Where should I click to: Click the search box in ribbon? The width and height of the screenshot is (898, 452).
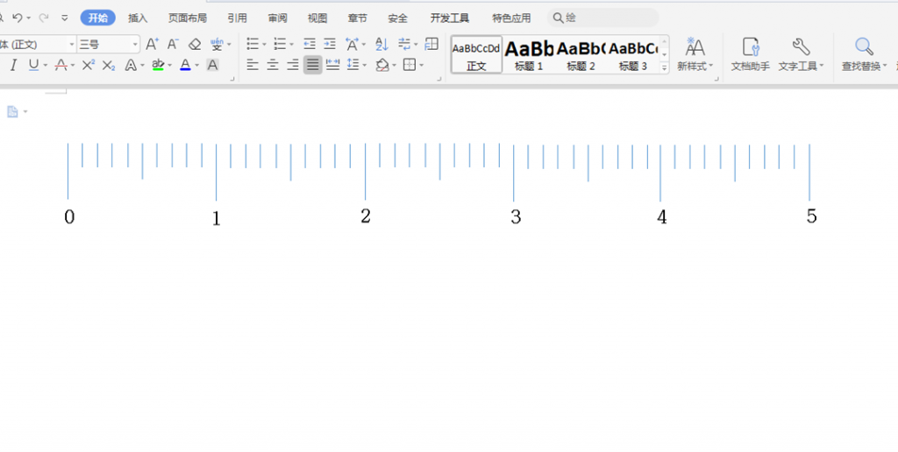tap(605, 18)
